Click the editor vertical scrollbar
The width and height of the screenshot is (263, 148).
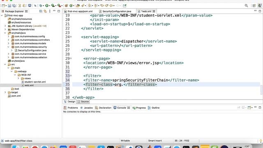(261, 90)
